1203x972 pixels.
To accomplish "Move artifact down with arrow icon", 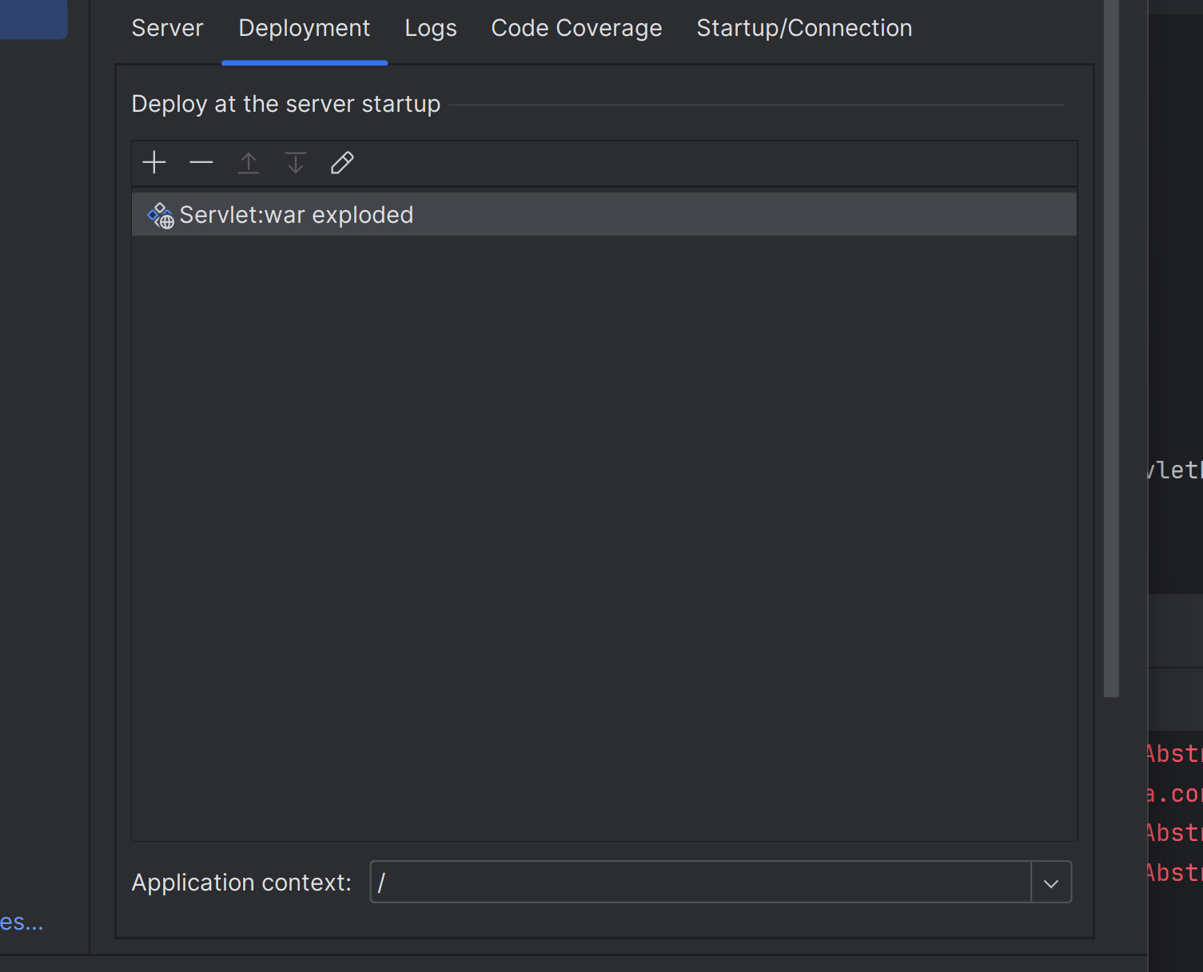I will (x=296, y=163).
